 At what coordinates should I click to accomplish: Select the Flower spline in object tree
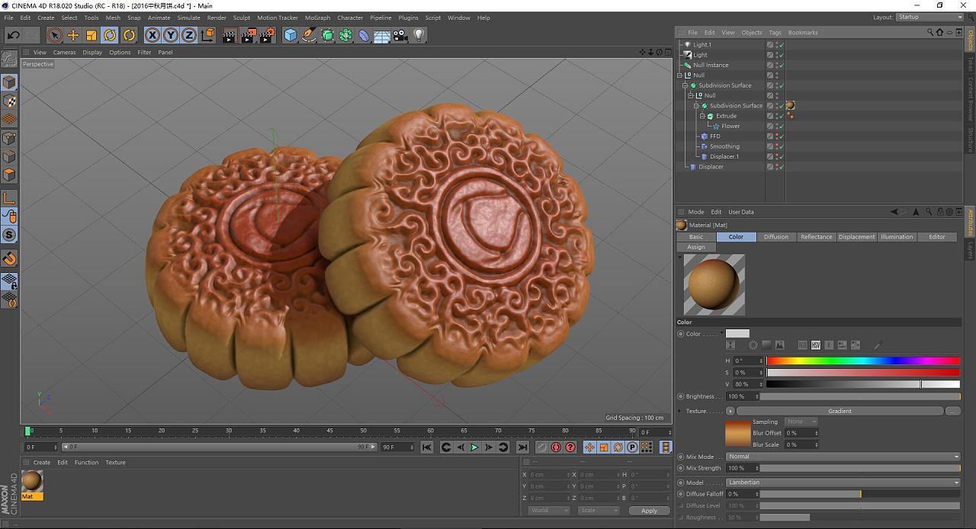(x=730, y=127)
